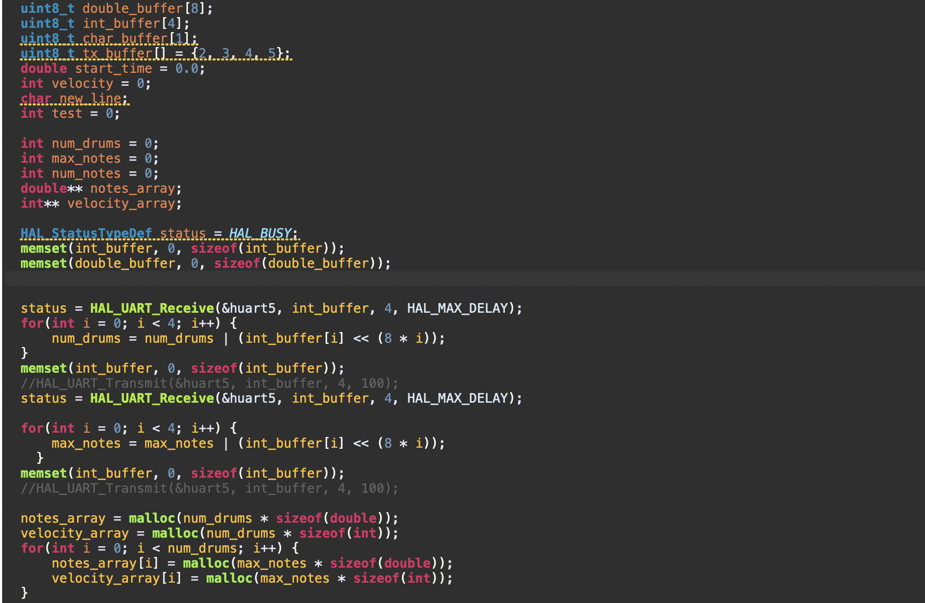
Task: Click the 'int** velocity_array' declaration
Action: [101, 203]
